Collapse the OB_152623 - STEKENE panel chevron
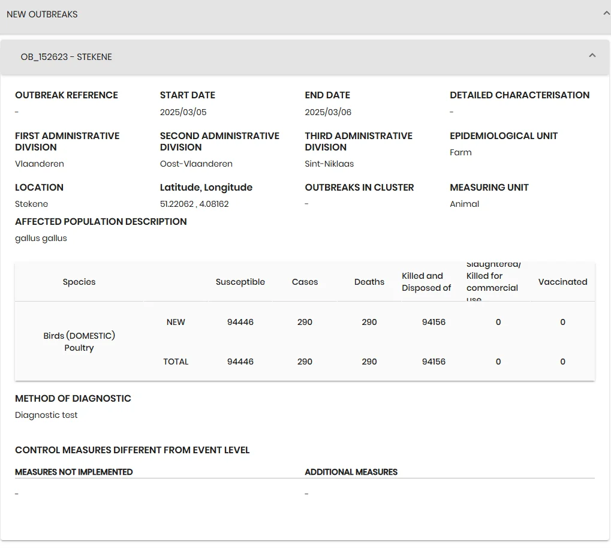 click(592, 55)
